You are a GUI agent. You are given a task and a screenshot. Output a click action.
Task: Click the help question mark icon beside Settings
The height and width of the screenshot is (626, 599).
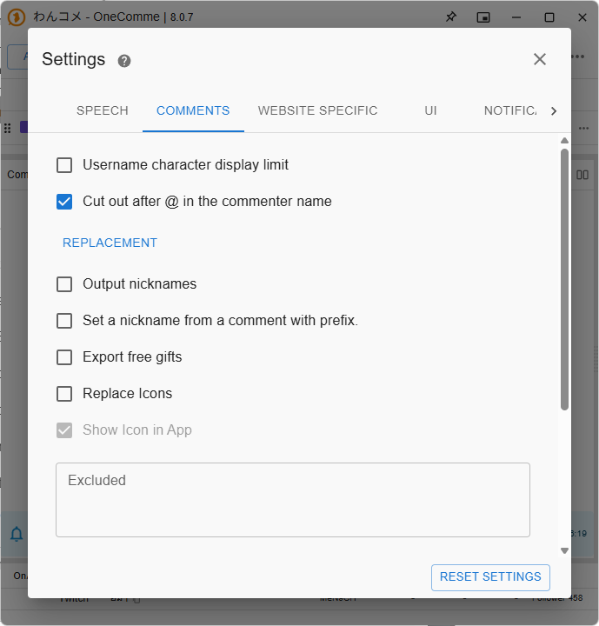click(124, 60)
